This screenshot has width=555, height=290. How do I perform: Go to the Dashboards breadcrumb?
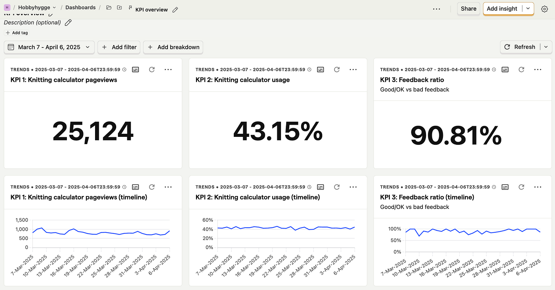pos(80,7)
